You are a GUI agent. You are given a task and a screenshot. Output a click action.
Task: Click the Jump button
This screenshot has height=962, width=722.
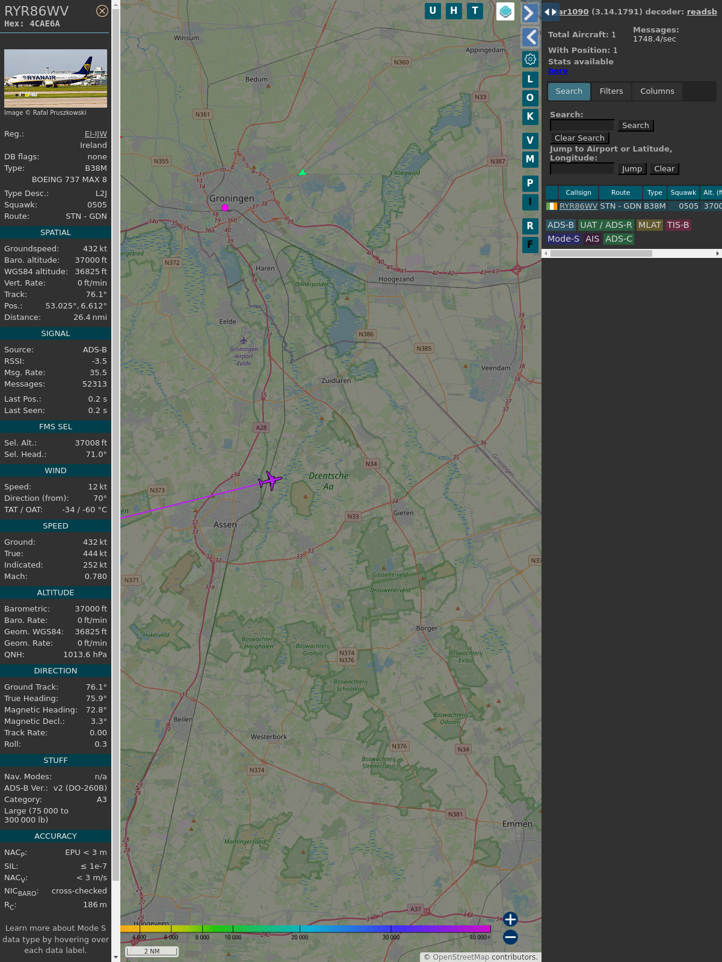[x=632, y=169]
